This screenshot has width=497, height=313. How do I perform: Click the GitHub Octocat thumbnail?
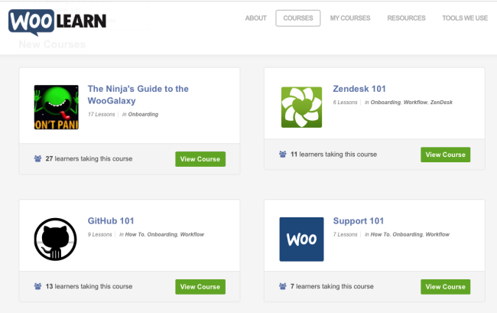pyautogui.click(x=56, y=240)
